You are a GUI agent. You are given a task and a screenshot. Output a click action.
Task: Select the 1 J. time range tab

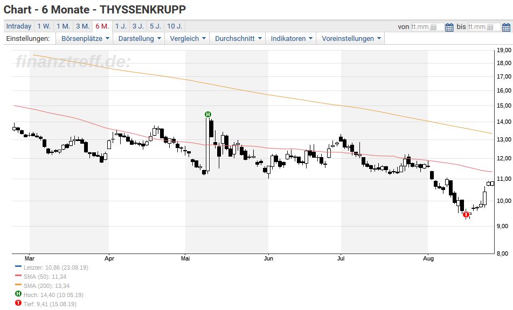[121, 26]
